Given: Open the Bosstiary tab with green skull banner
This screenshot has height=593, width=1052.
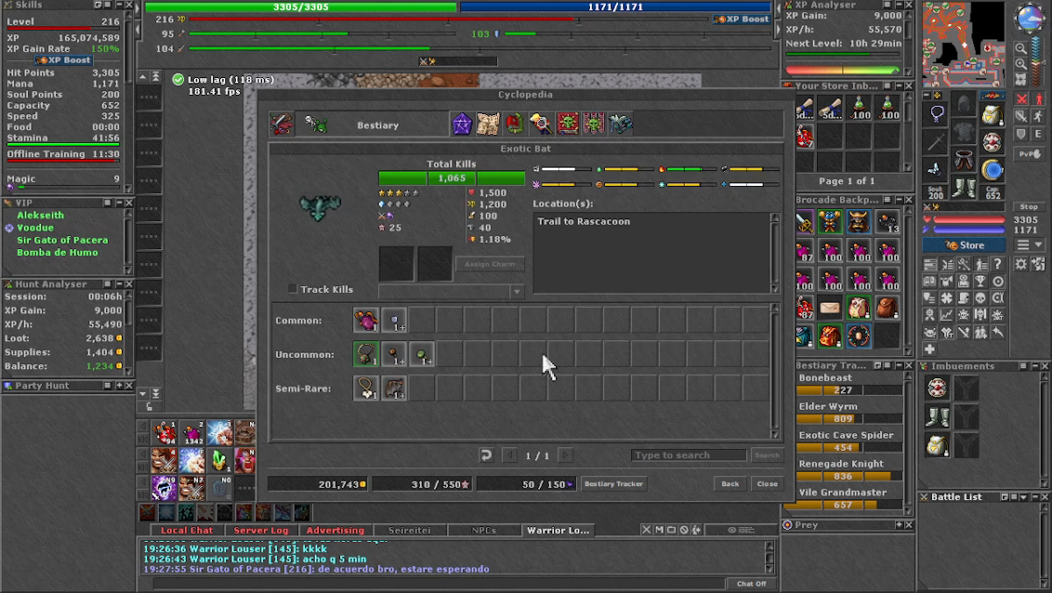Looking at the screenshot, I should coord(568,125).
